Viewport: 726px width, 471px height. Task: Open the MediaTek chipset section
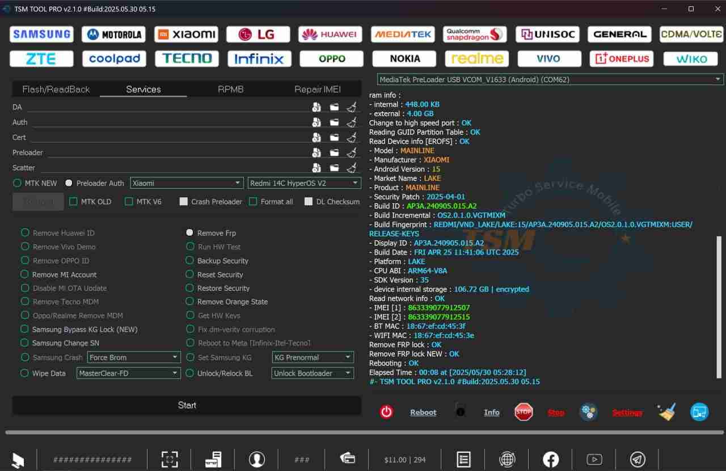point(403,34)
